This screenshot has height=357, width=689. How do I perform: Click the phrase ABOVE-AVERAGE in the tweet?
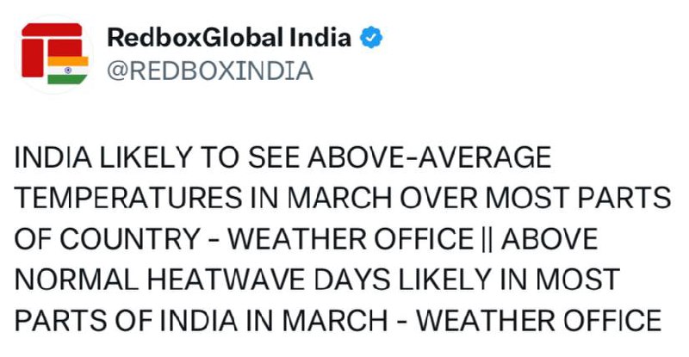click(429, 157)
